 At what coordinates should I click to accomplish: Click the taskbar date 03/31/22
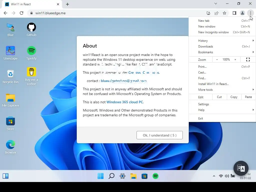click(245, 178)
